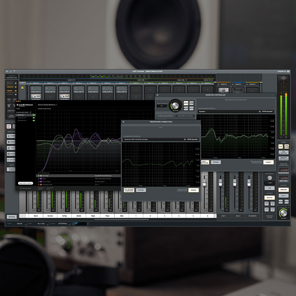Enable Main Monitor Correction
Image resolution: width=296 pixels, height=296 pixels.
click(x=269, y=162)
